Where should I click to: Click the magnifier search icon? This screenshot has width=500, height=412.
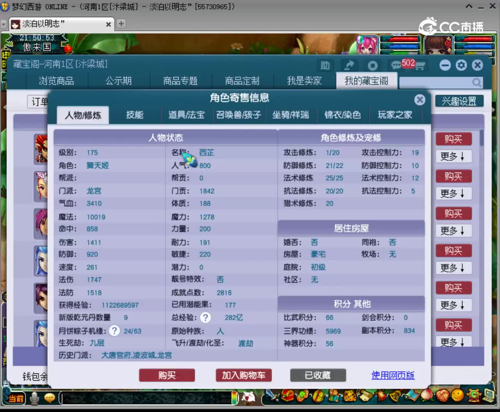click(477, 82)
